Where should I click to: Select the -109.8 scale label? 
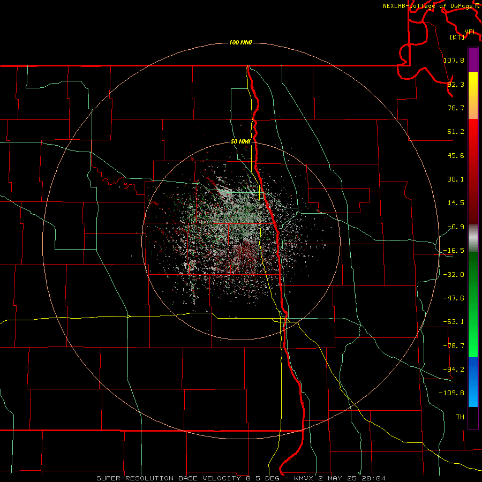[x=451, y=393]
